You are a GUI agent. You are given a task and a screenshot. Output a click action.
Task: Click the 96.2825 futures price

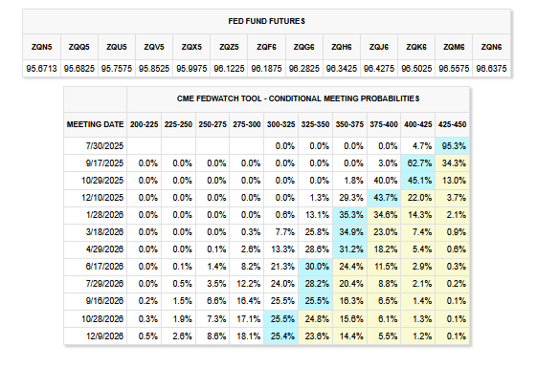(303, 69)
